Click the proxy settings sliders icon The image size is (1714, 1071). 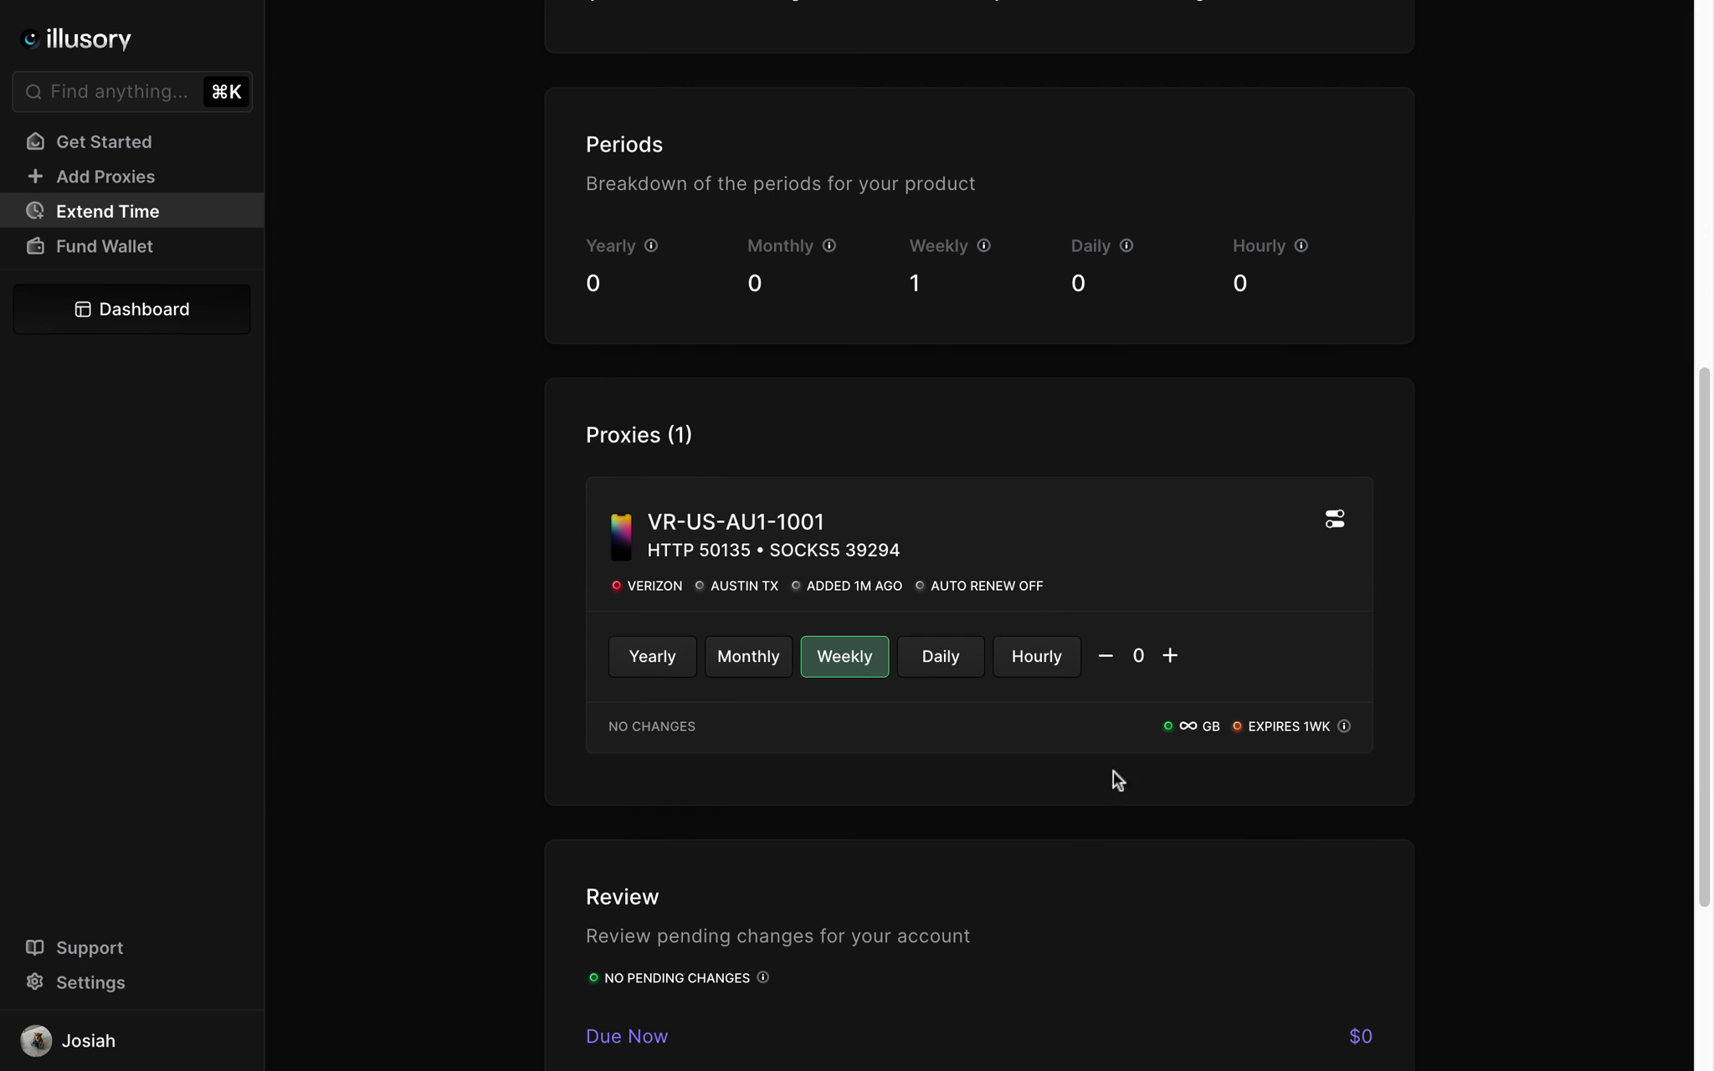(x=1335, y=518)
